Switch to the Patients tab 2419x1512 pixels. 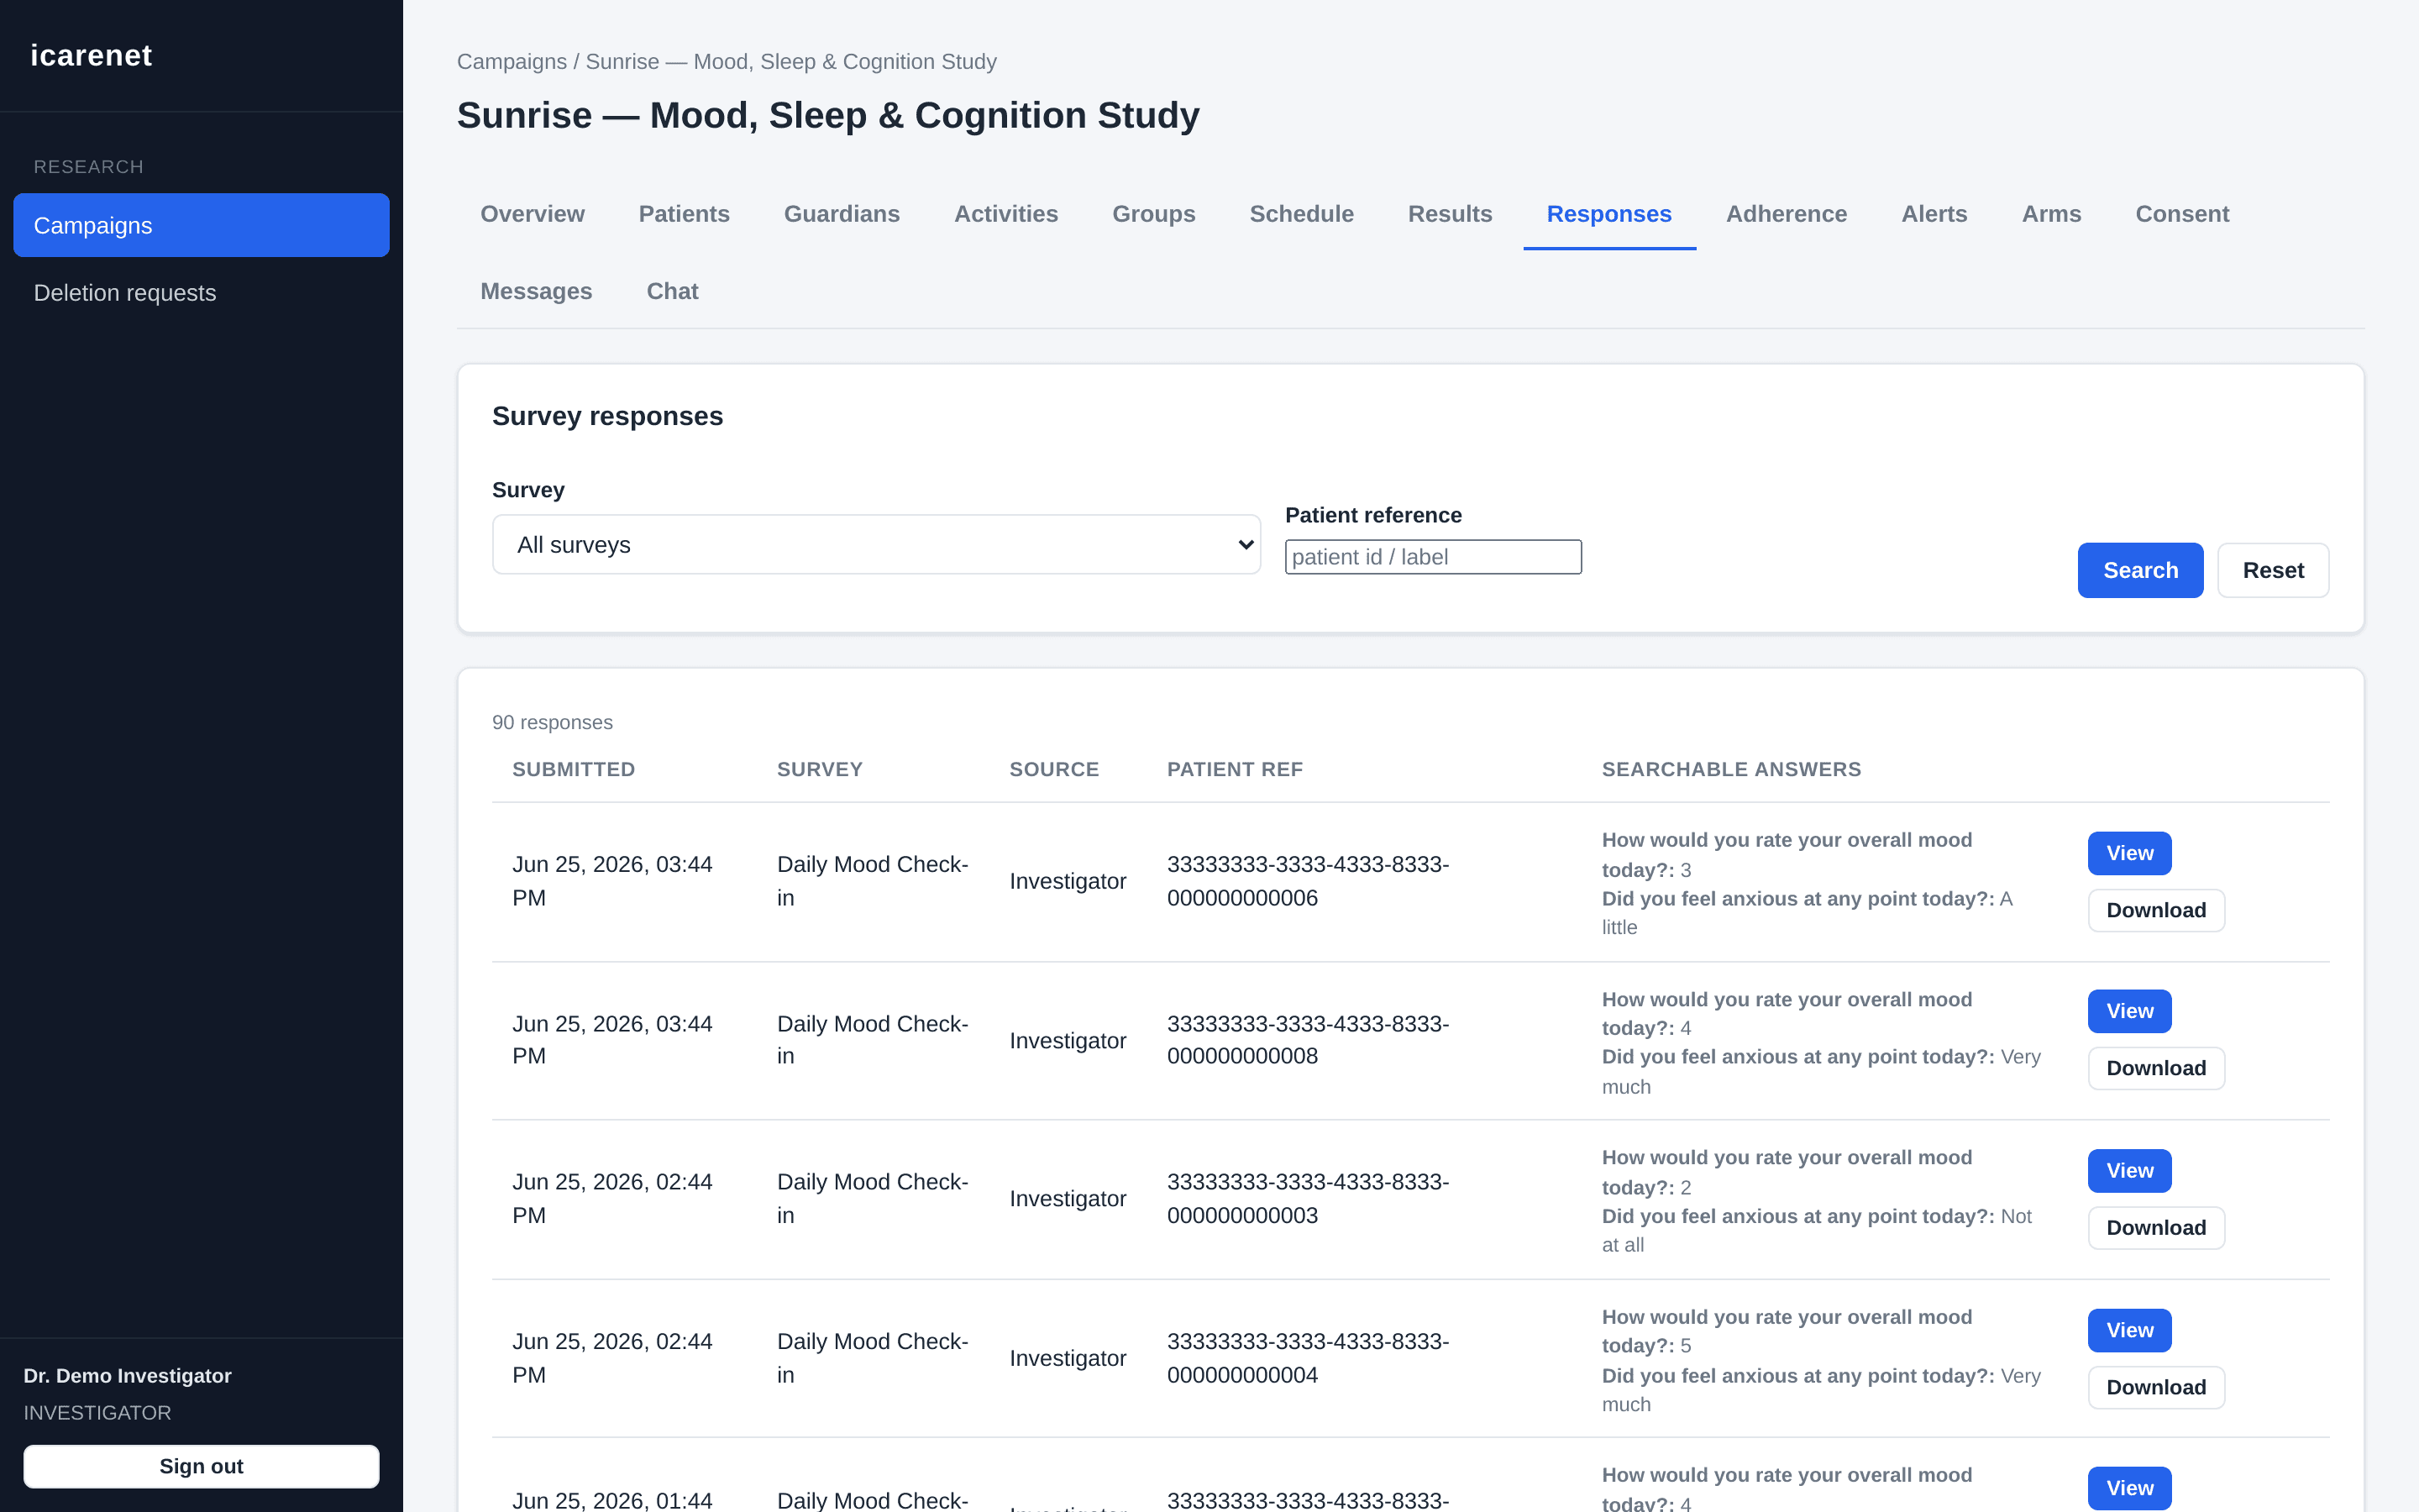tap(684, 214)
